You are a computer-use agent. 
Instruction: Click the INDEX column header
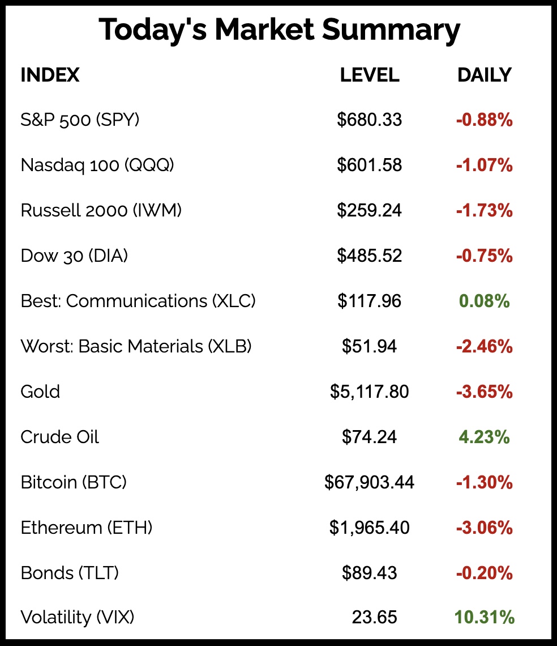coord(50,75)
